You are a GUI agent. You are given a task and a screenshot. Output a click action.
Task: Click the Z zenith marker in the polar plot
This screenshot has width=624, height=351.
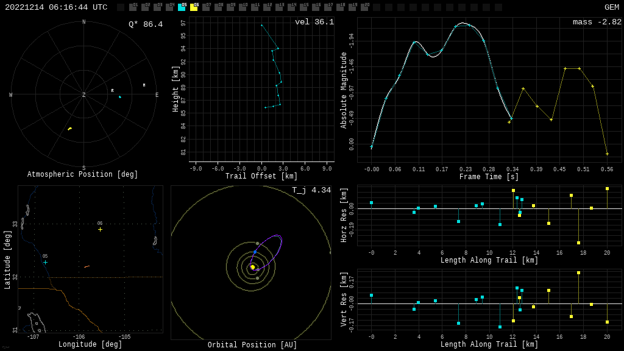[84, 95]
